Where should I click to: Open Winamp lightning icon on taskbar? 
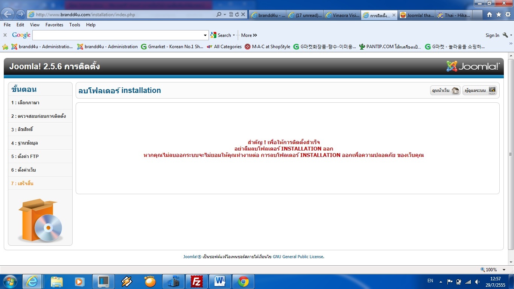pos(126,281)
